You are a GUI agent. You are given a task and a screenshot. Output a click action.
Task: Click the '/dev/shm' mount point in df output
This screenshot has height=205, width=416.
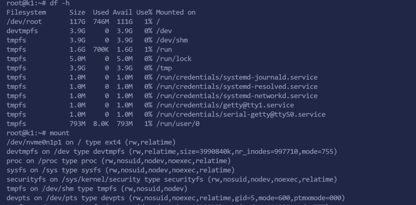(x=171, y=40)
